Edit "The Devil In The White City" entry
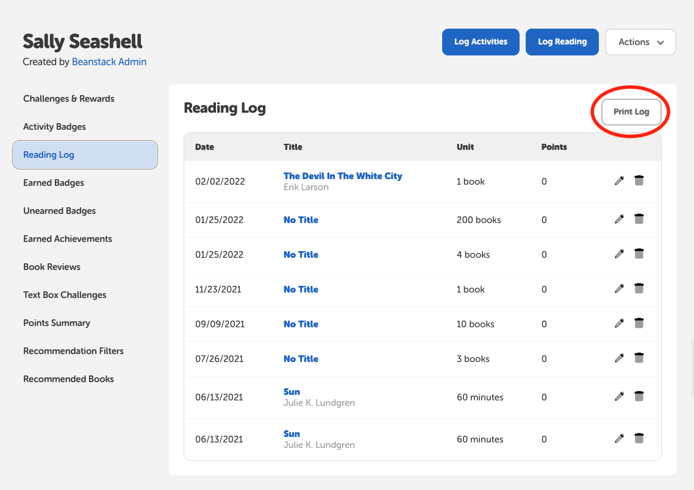Image resolution: width=694 pixels, height=490 pixels. (x=619, y=180)
